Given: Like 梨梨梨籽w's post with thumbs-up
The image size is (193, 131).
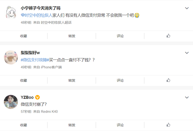Looking at the screenshot, I should click(x=168, y=80).
